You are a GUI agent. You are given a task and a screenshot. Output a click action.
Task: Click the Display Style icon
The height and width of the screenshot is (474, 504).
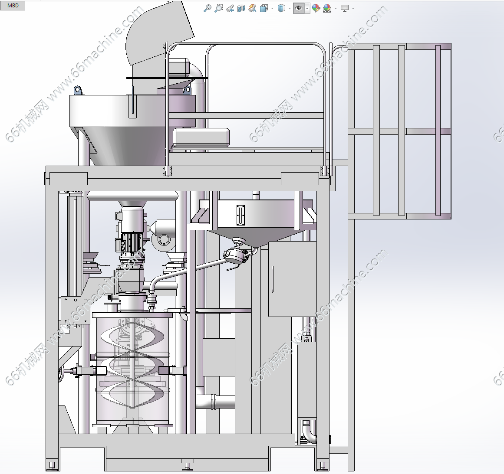282,8
